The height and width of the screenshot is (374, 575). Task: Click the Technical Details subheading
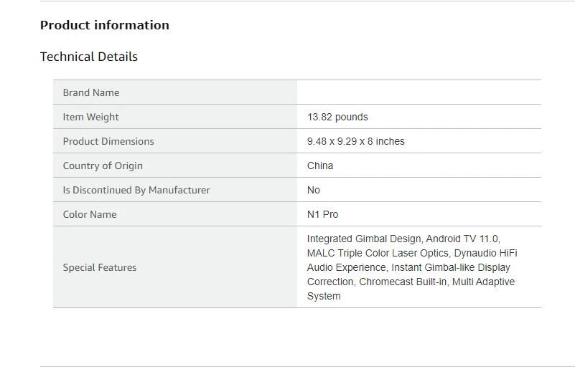click(89, 57)
